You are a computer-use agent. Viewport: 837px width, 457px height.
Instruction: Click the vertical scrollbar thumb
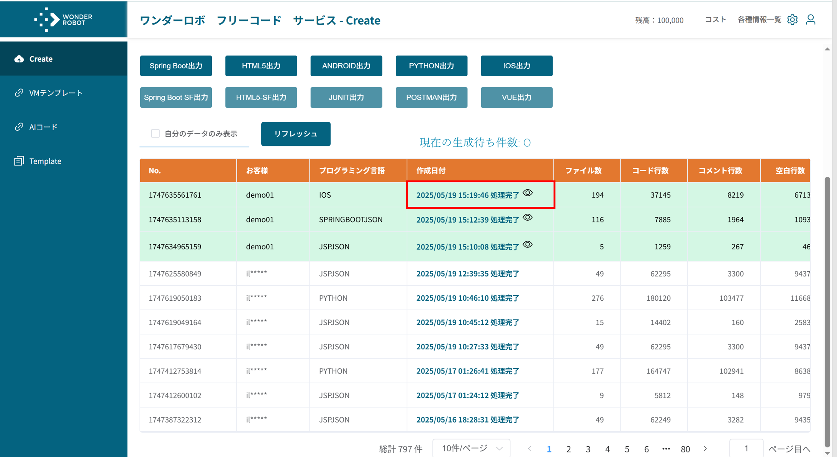coord(827,312)
